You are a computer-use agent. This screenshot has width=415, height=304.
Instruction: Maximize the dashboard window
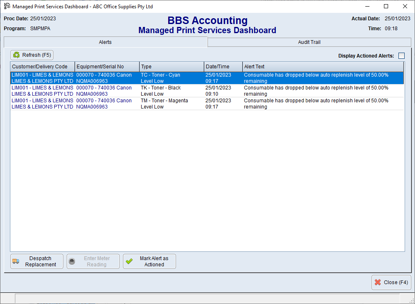386,6
